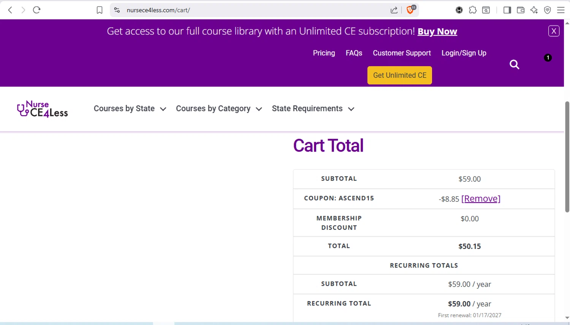
Task: Open the Brave Wallet icon
Action: tap(521, 10)
